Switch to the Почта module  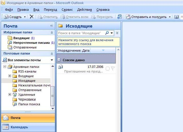pyautogui.click(x=28, y=118)
